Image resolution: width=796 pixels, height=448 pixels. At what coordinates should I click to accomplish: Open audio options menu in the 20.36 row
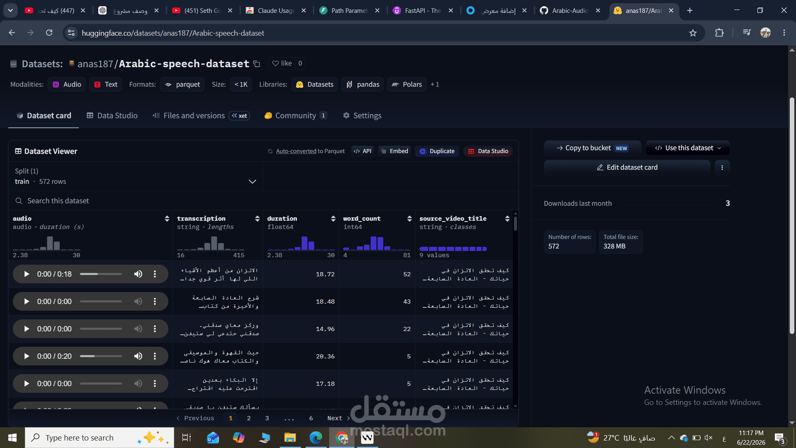pos(155,356)
